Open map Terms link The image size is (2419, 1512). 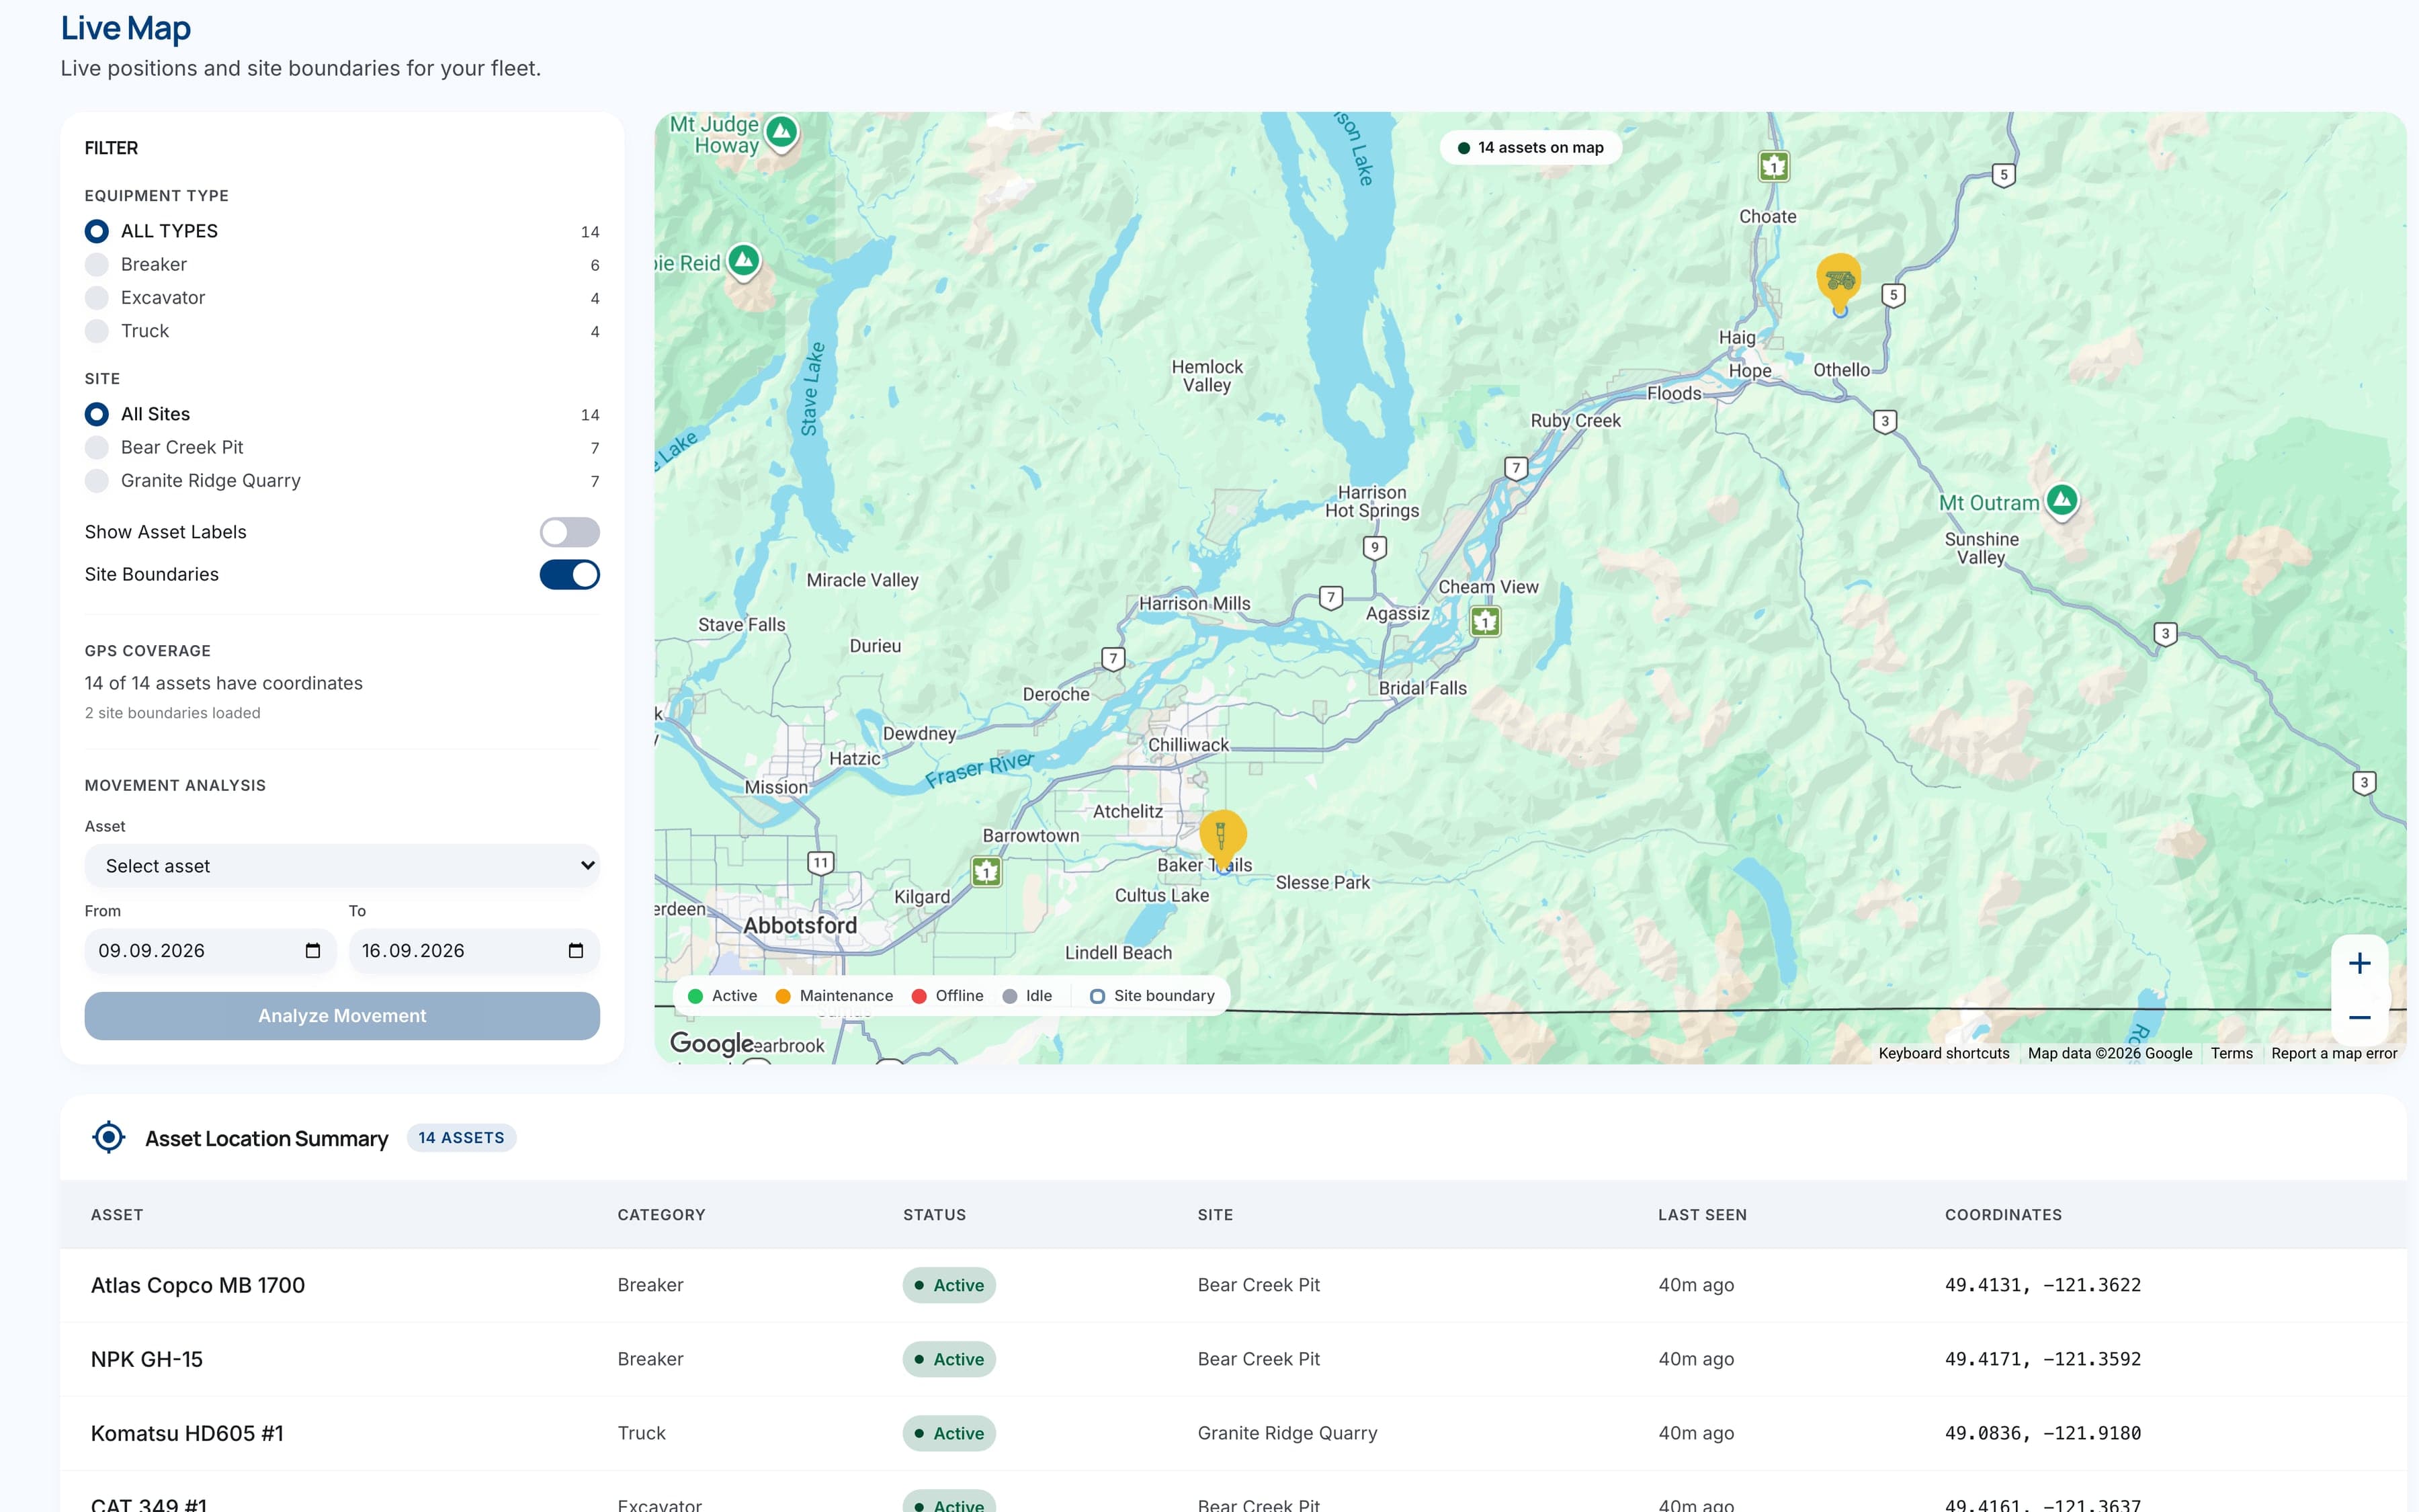coord(2231,1053)
